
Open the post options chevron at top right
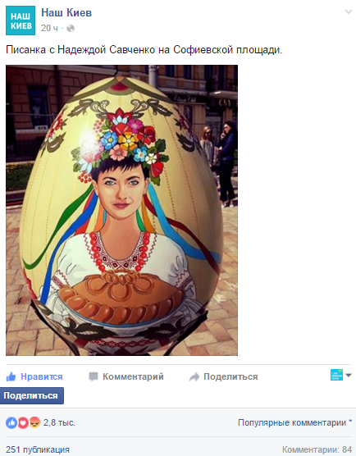348,12
